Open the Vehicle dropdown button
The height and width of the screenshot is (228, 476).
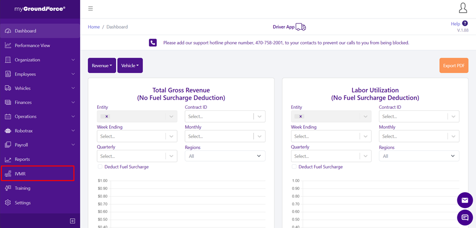point(130,65)
